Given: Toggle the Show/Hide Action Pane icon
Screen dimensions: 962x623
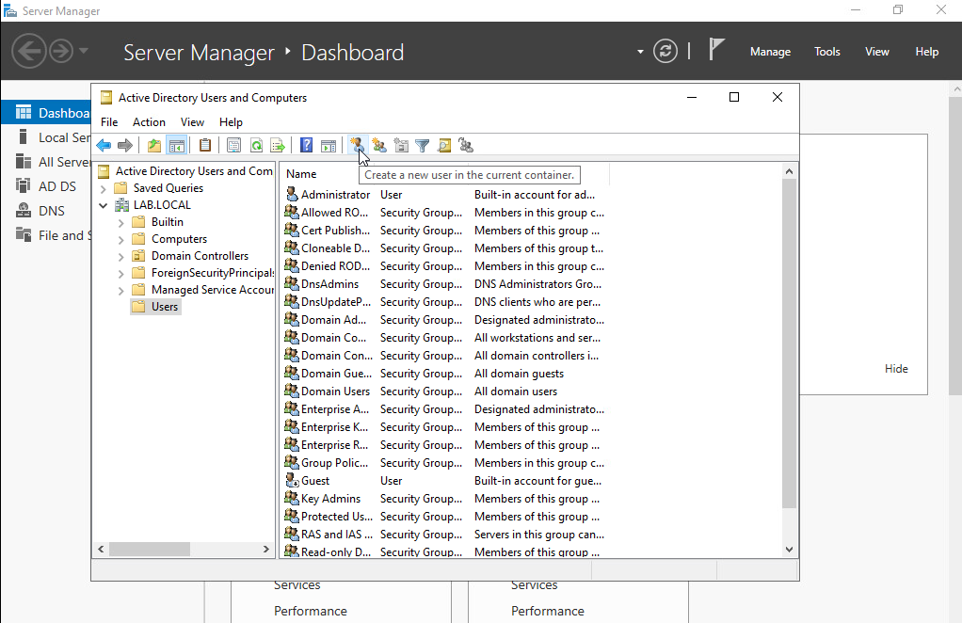Looking at the screenshot, I should click(329, 145).
